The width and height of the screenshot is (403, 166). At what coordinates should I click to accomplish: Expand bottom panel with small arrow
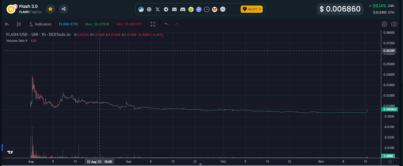coord(200,164)
